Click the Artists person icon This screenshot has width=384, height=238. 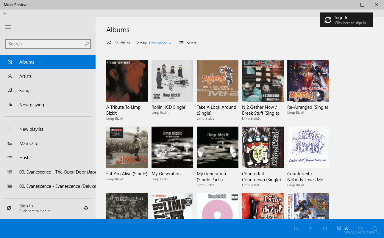pos(10,76)
